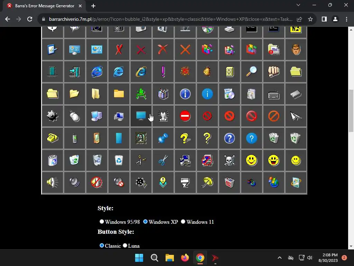Pick the exit door with arrow icon
Image resolution: width=354 pixels, height=266 pixels.
point(75,71)
